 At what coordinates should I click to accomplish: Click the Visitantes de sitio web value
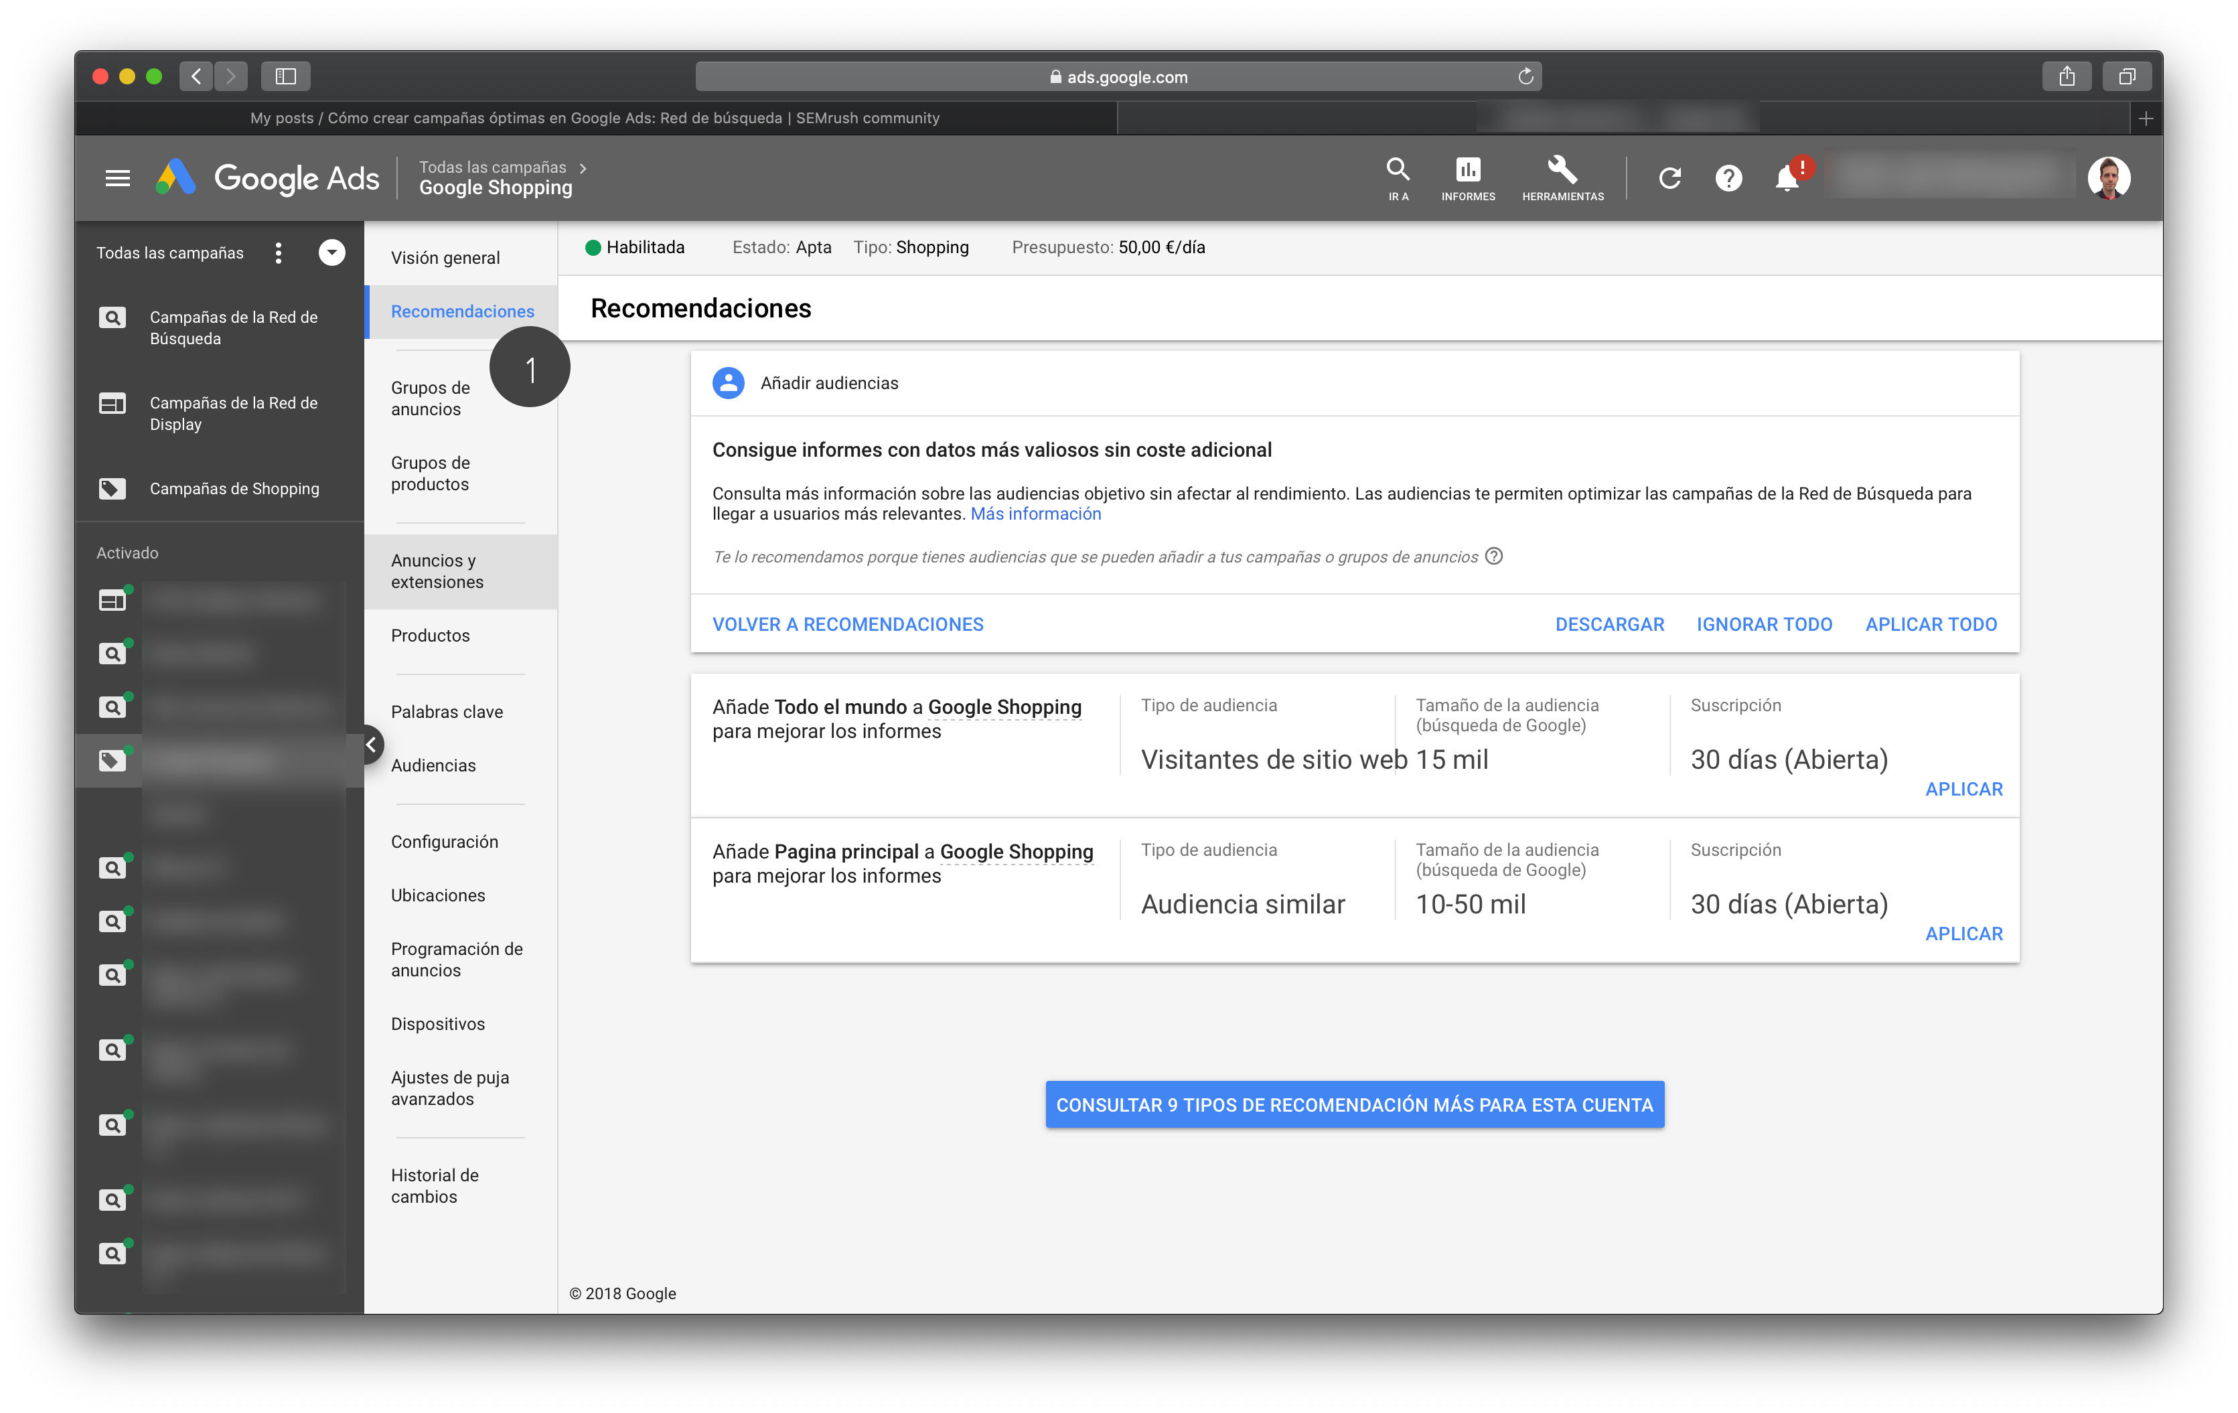click(1274, 761)
